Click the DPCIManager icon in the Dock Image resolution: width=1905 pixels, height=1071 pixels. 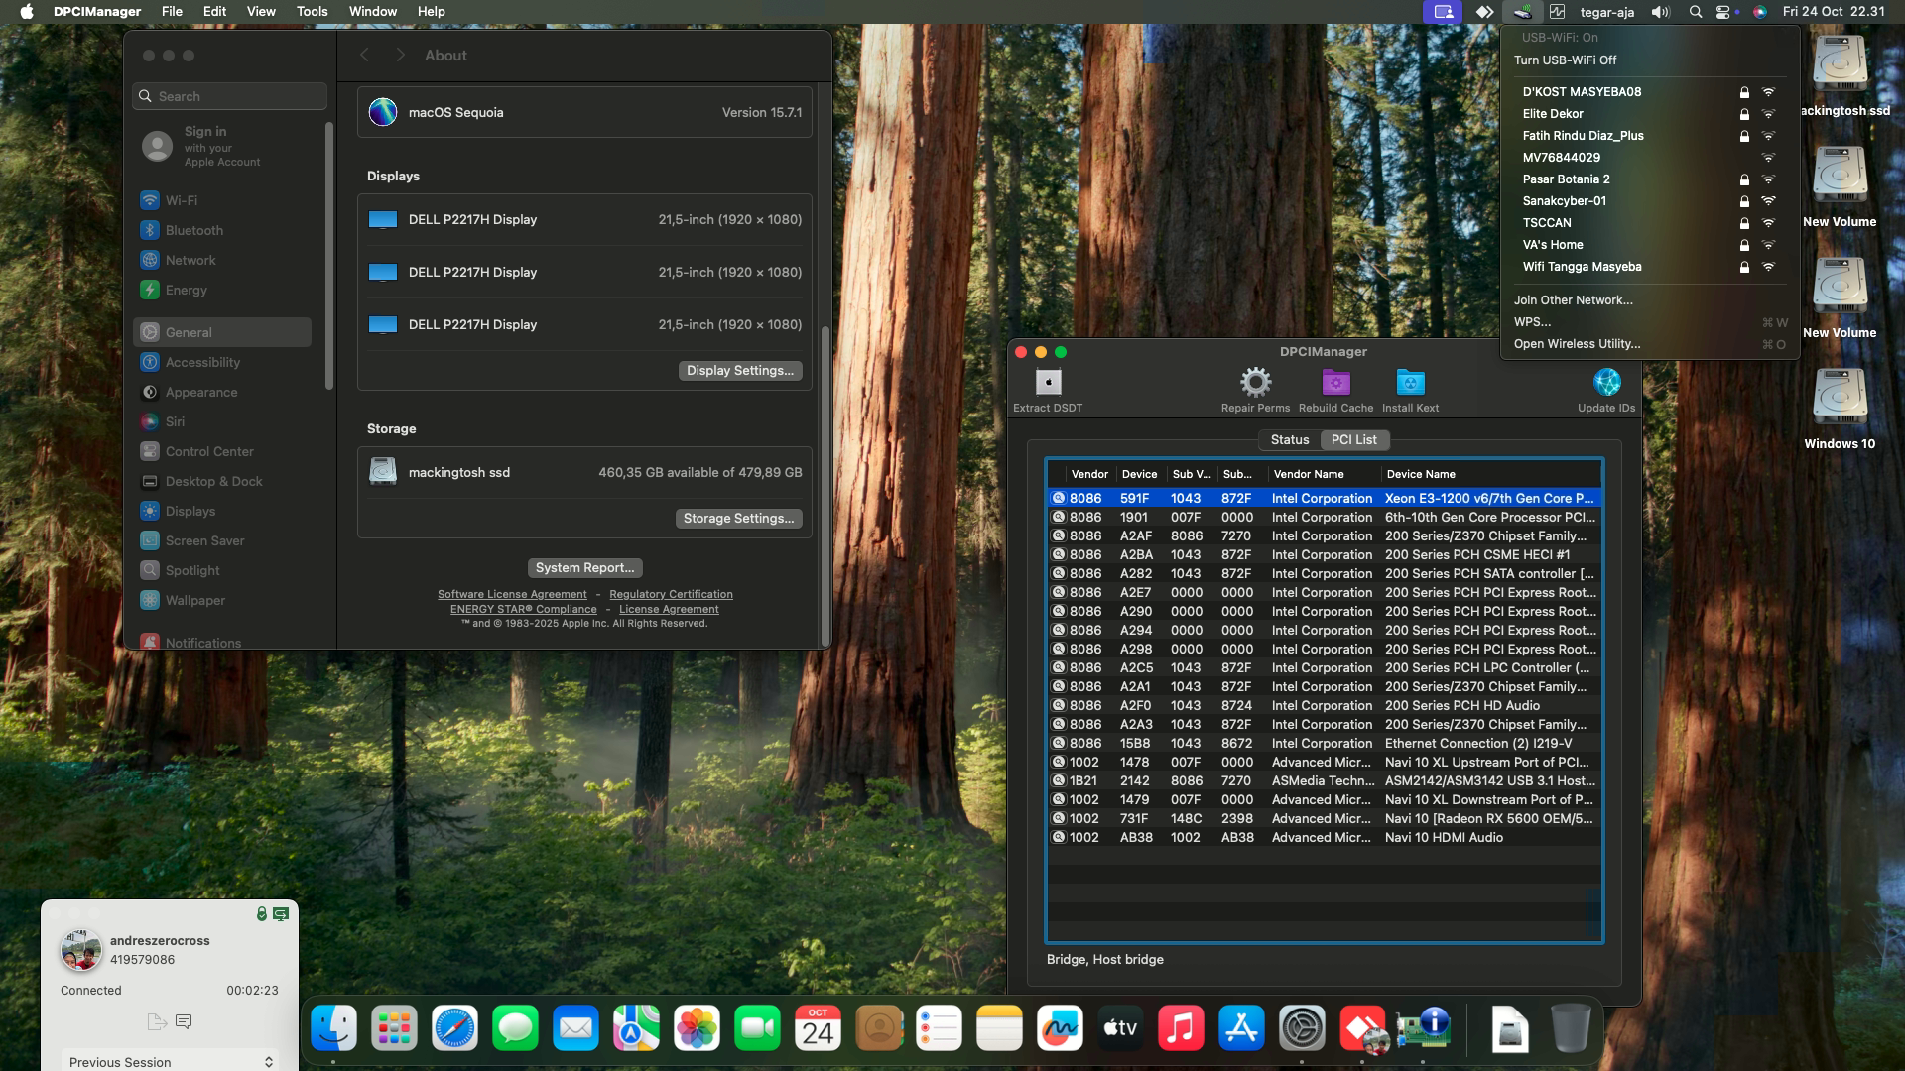[1423, 1028]
